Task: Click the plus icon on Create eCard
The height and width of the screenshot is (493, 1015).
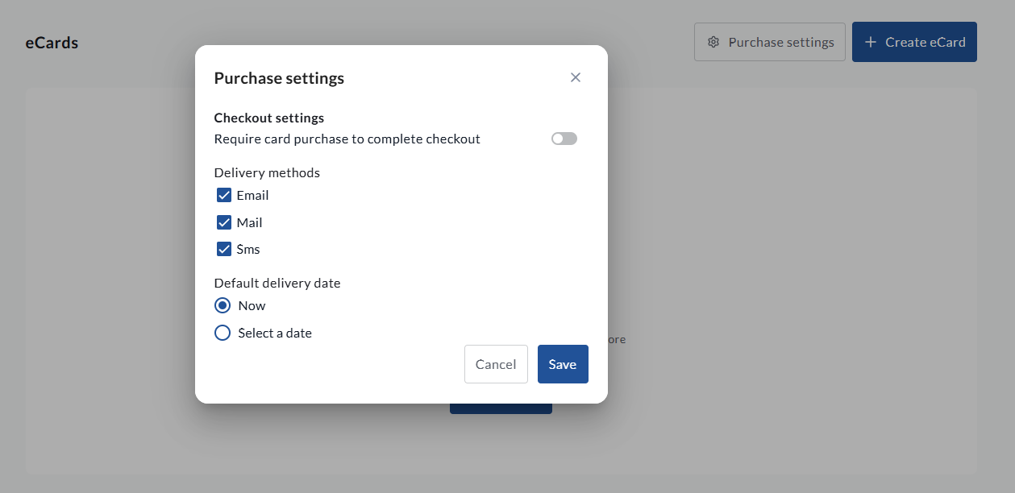Action: pyautogui.click(x=870, y=42)
